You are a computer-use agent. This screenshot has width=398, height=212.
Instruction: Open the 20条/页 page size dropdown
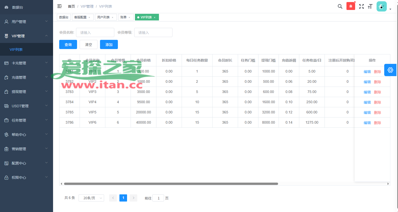tap(91, 198)
